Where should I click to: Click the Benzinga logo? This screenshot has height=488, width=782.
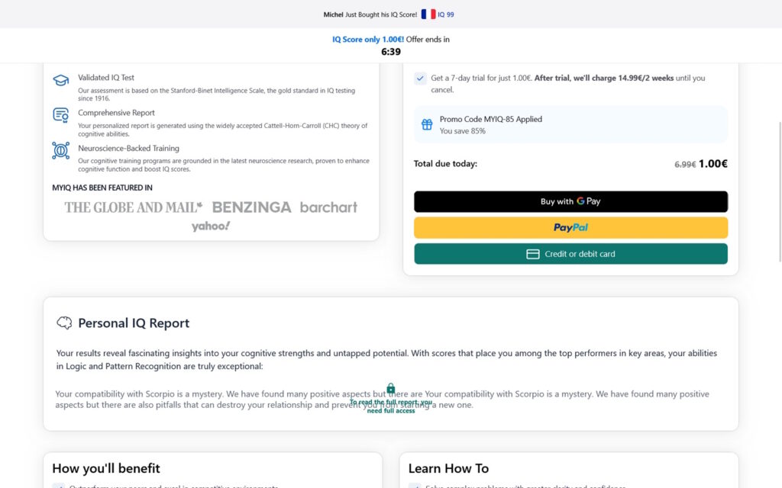(x=251, y=207)
